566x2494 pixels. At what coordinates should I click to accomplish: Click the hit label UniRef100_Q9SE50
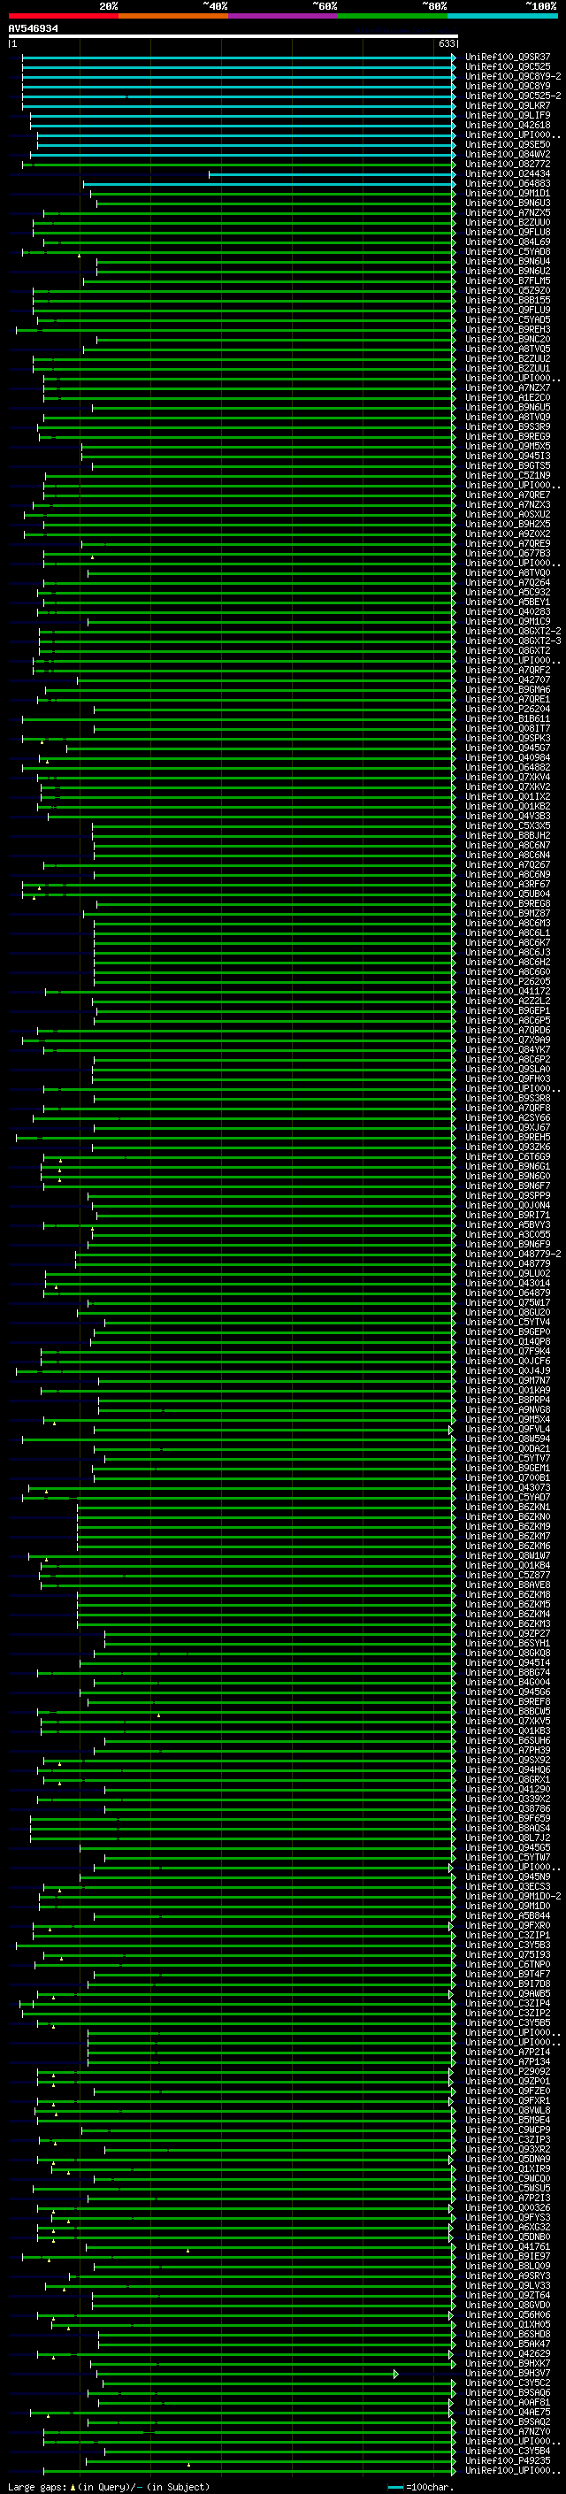508,144
